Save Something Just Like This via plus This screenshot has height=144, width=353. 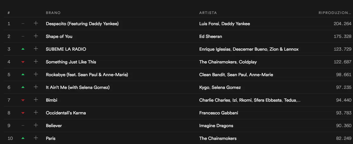(36, 61)
